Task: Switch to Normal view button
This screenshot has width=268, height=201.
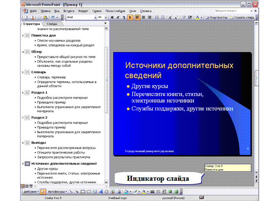Action: [23, 186]
